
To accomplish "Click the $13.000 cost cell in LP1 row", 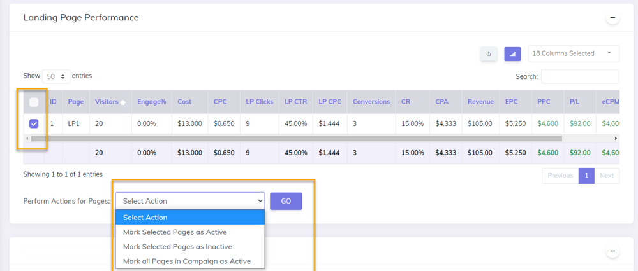I will pos(189,124).
